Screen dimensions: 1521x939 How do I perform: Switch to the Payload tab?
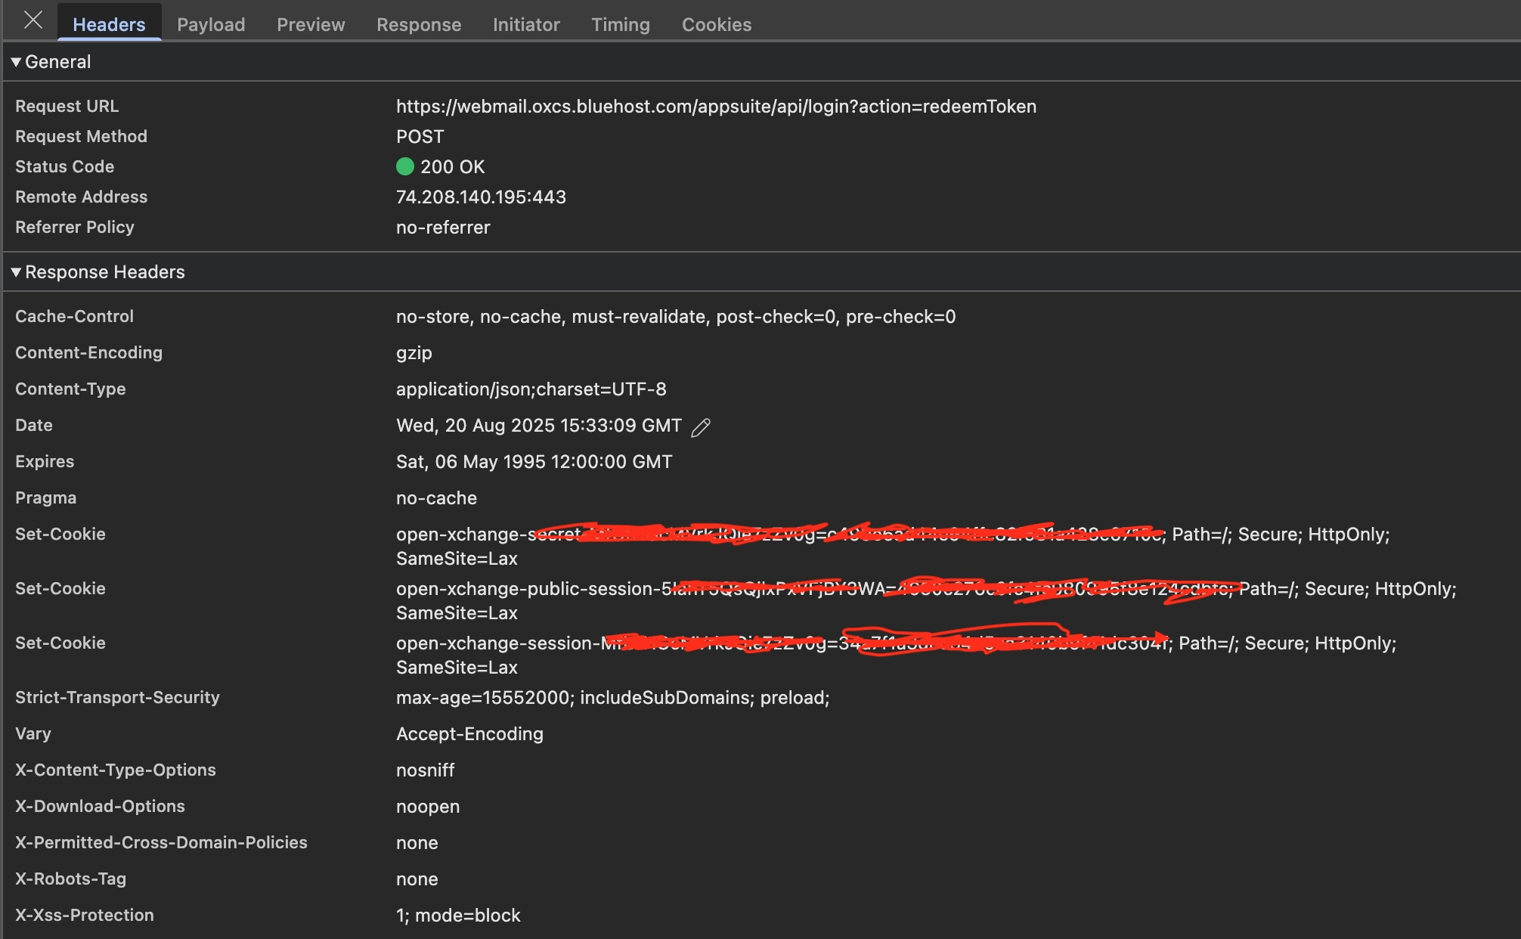[211, 23]
